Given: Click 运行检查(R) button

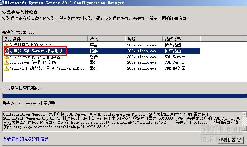Looking at the screenshot, I should 231,140.
